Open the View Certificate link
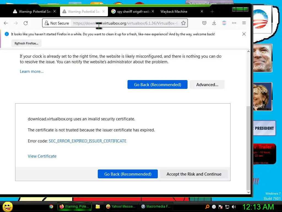Image resolution: width=282 pixels, height=212 pixels. pyautogui.click(x=42, y=156)
